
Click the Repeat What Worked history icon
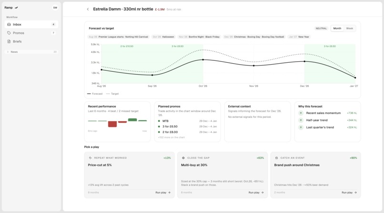(90, 158)
